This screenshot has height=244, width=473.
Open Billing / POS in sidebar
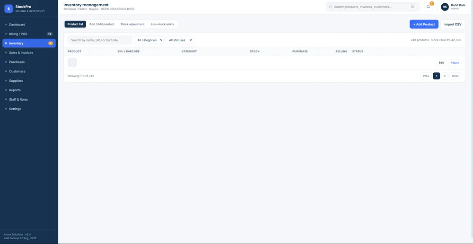pyautogui.click(x=29, y=34)
